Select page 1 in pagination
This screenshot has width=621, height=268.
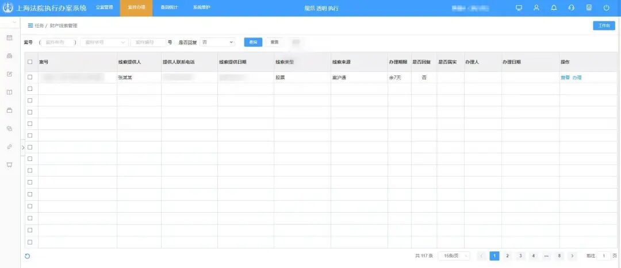pyautogui.click(x=494, y=256)
